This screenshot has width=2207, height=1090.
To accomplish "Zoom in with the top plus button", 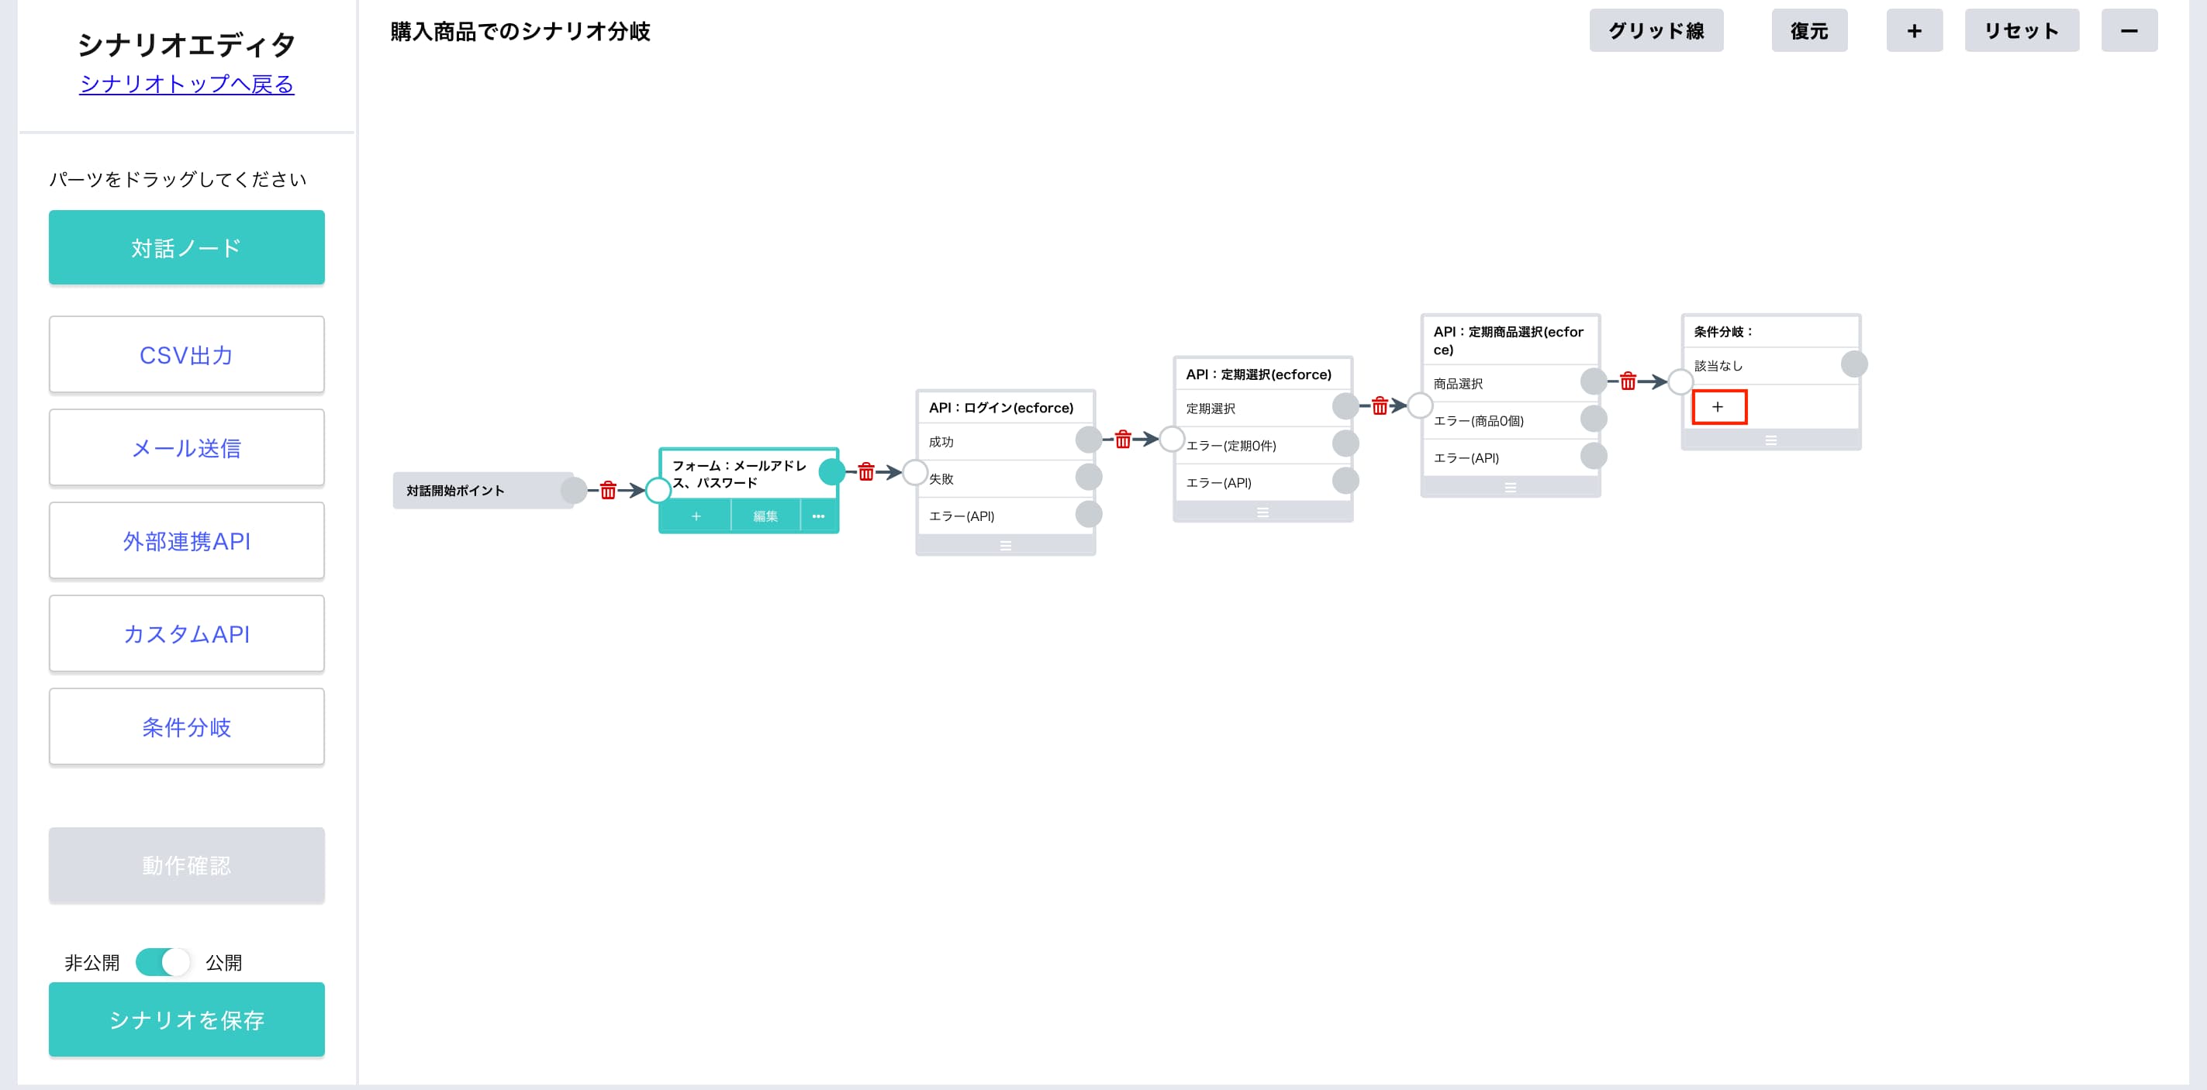I will pos(1914,31).
